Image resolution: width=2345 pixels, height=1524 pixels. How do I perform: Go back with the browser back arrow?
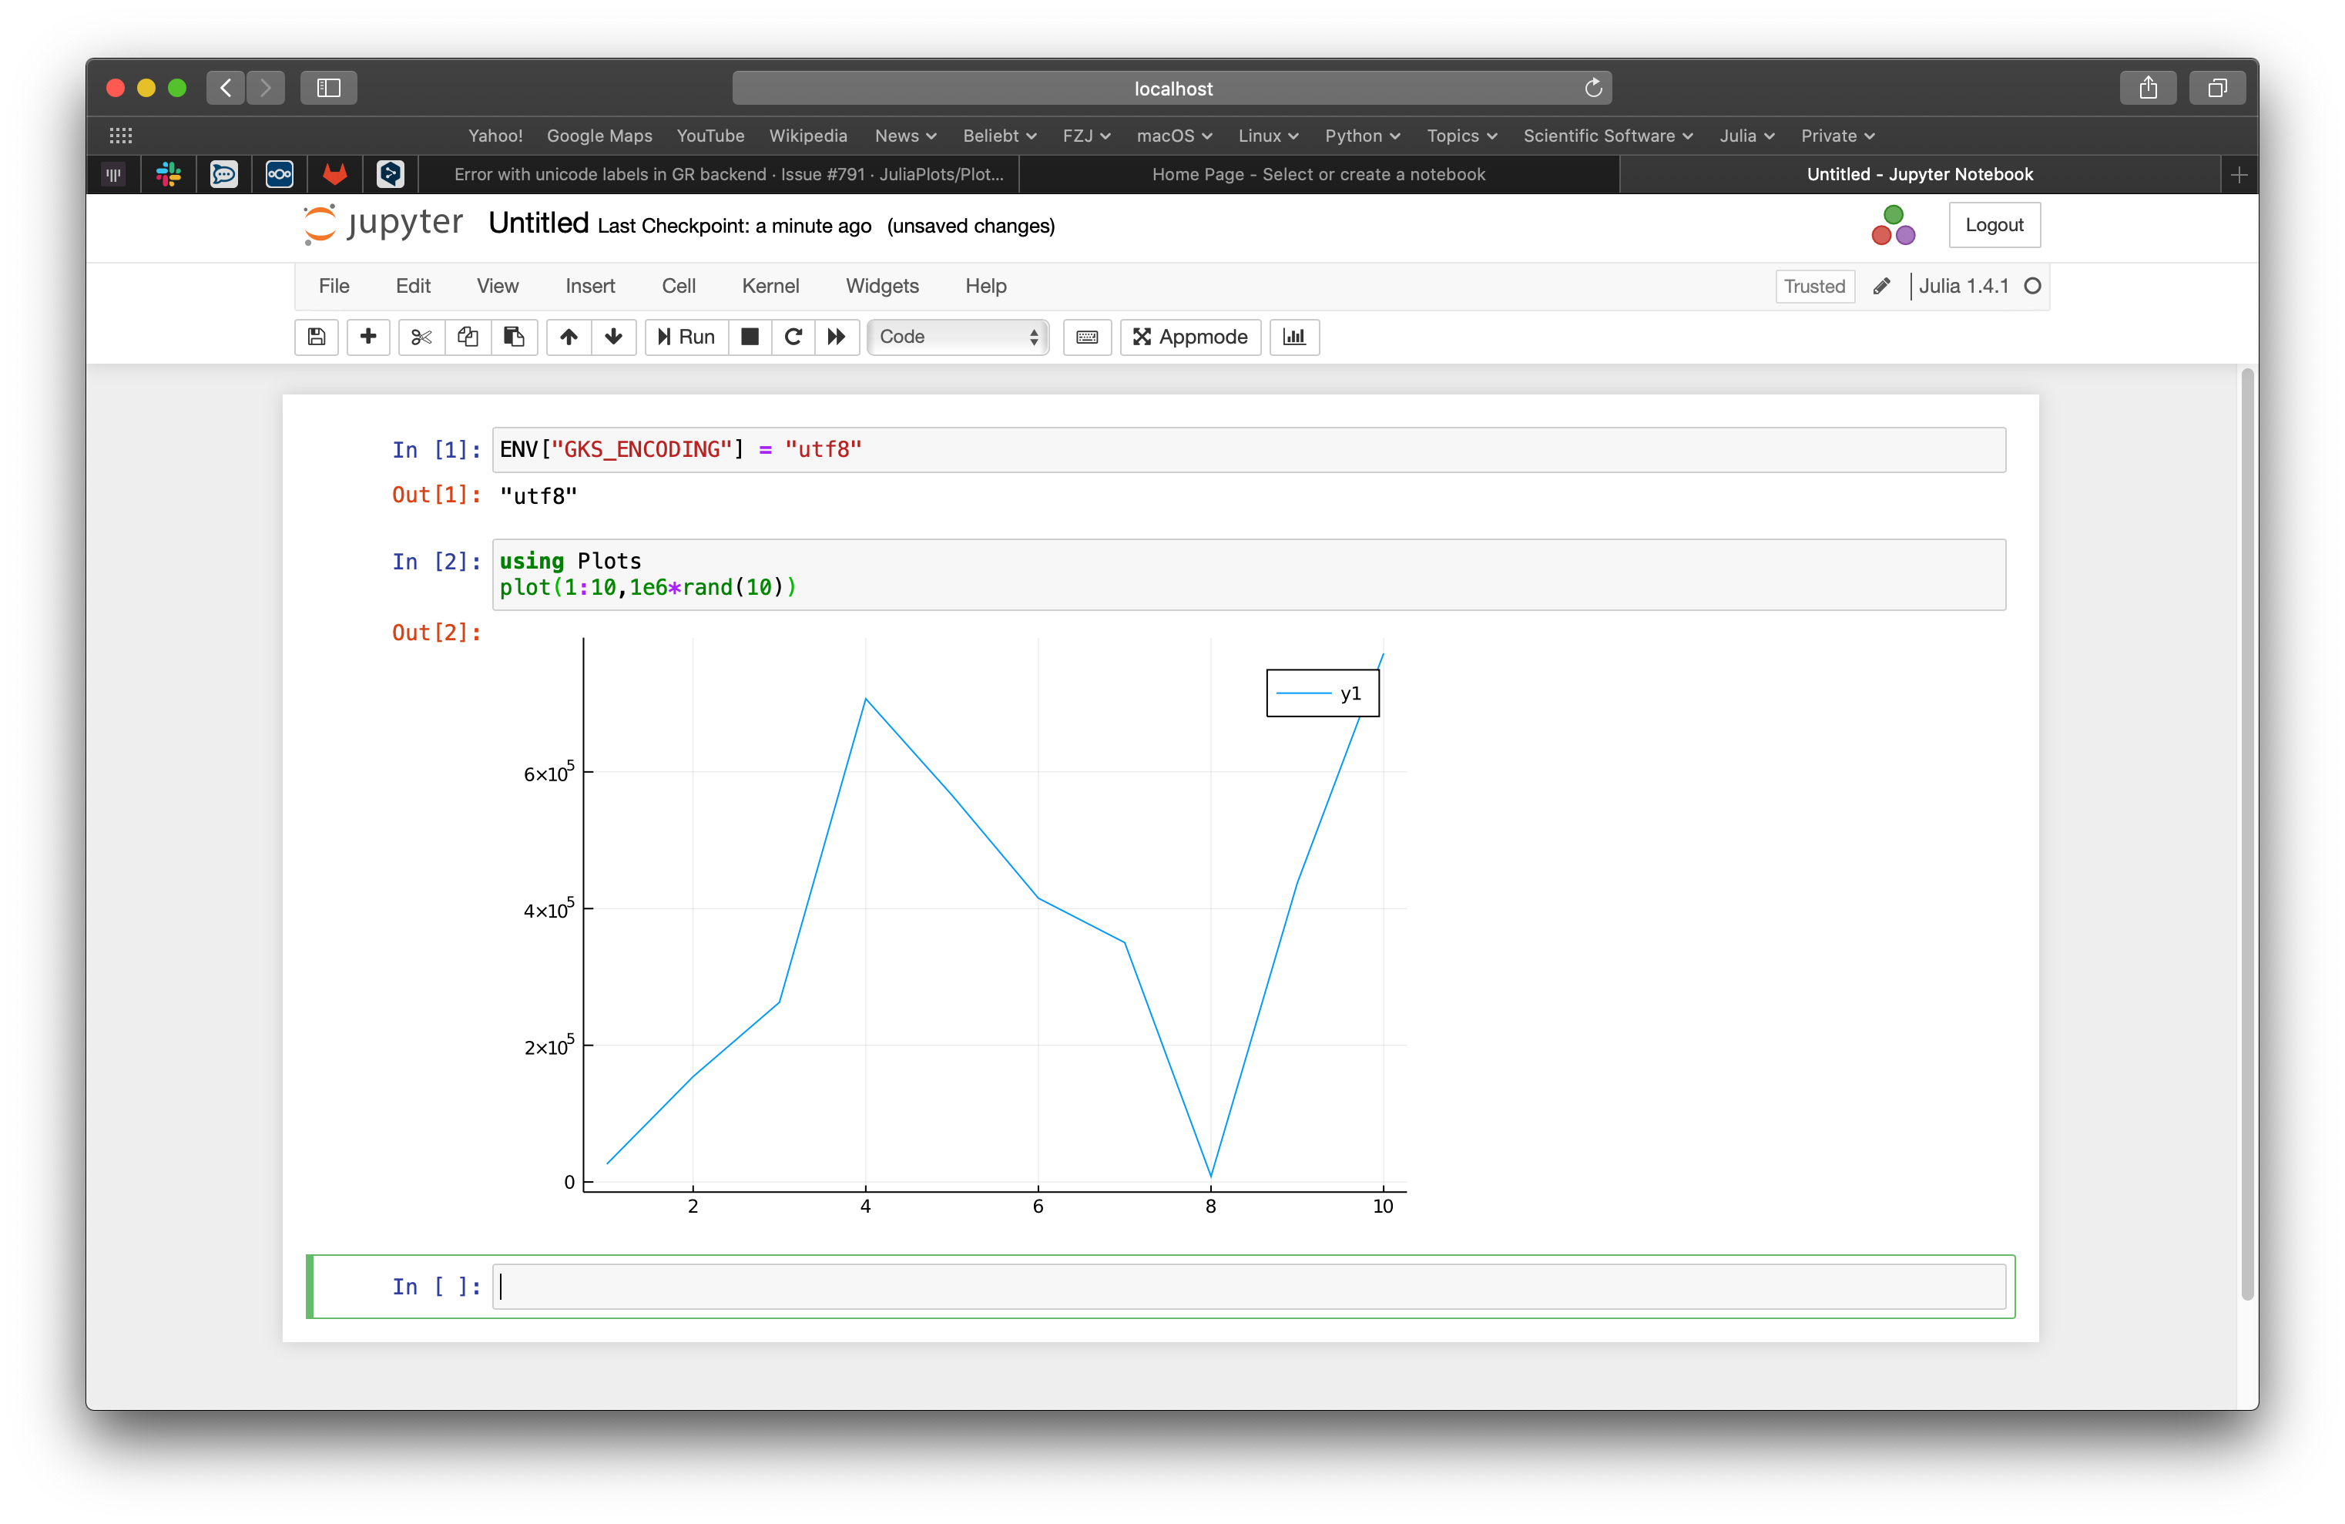pyautogui.click(x=226, y=88)
